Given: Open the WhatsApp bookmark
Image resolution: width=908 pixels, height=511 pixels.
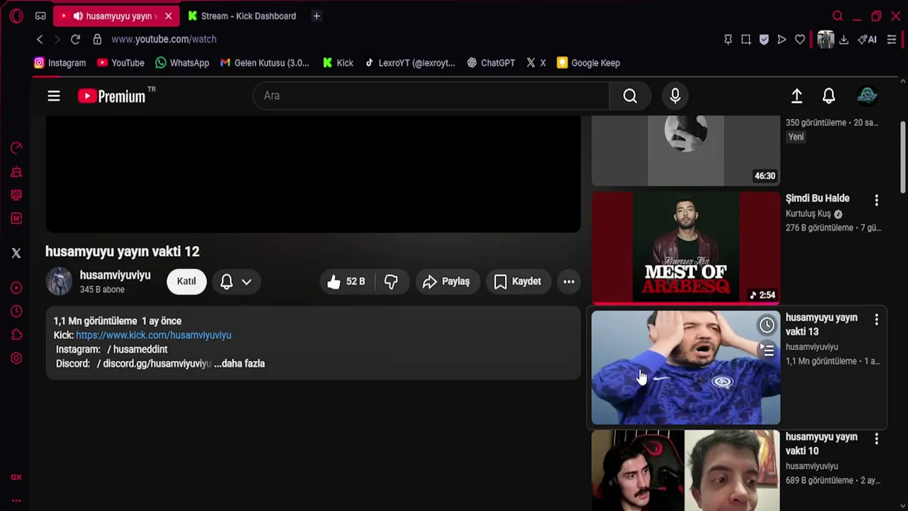Looking at the screenshot, I should click(x=182, y=63).
